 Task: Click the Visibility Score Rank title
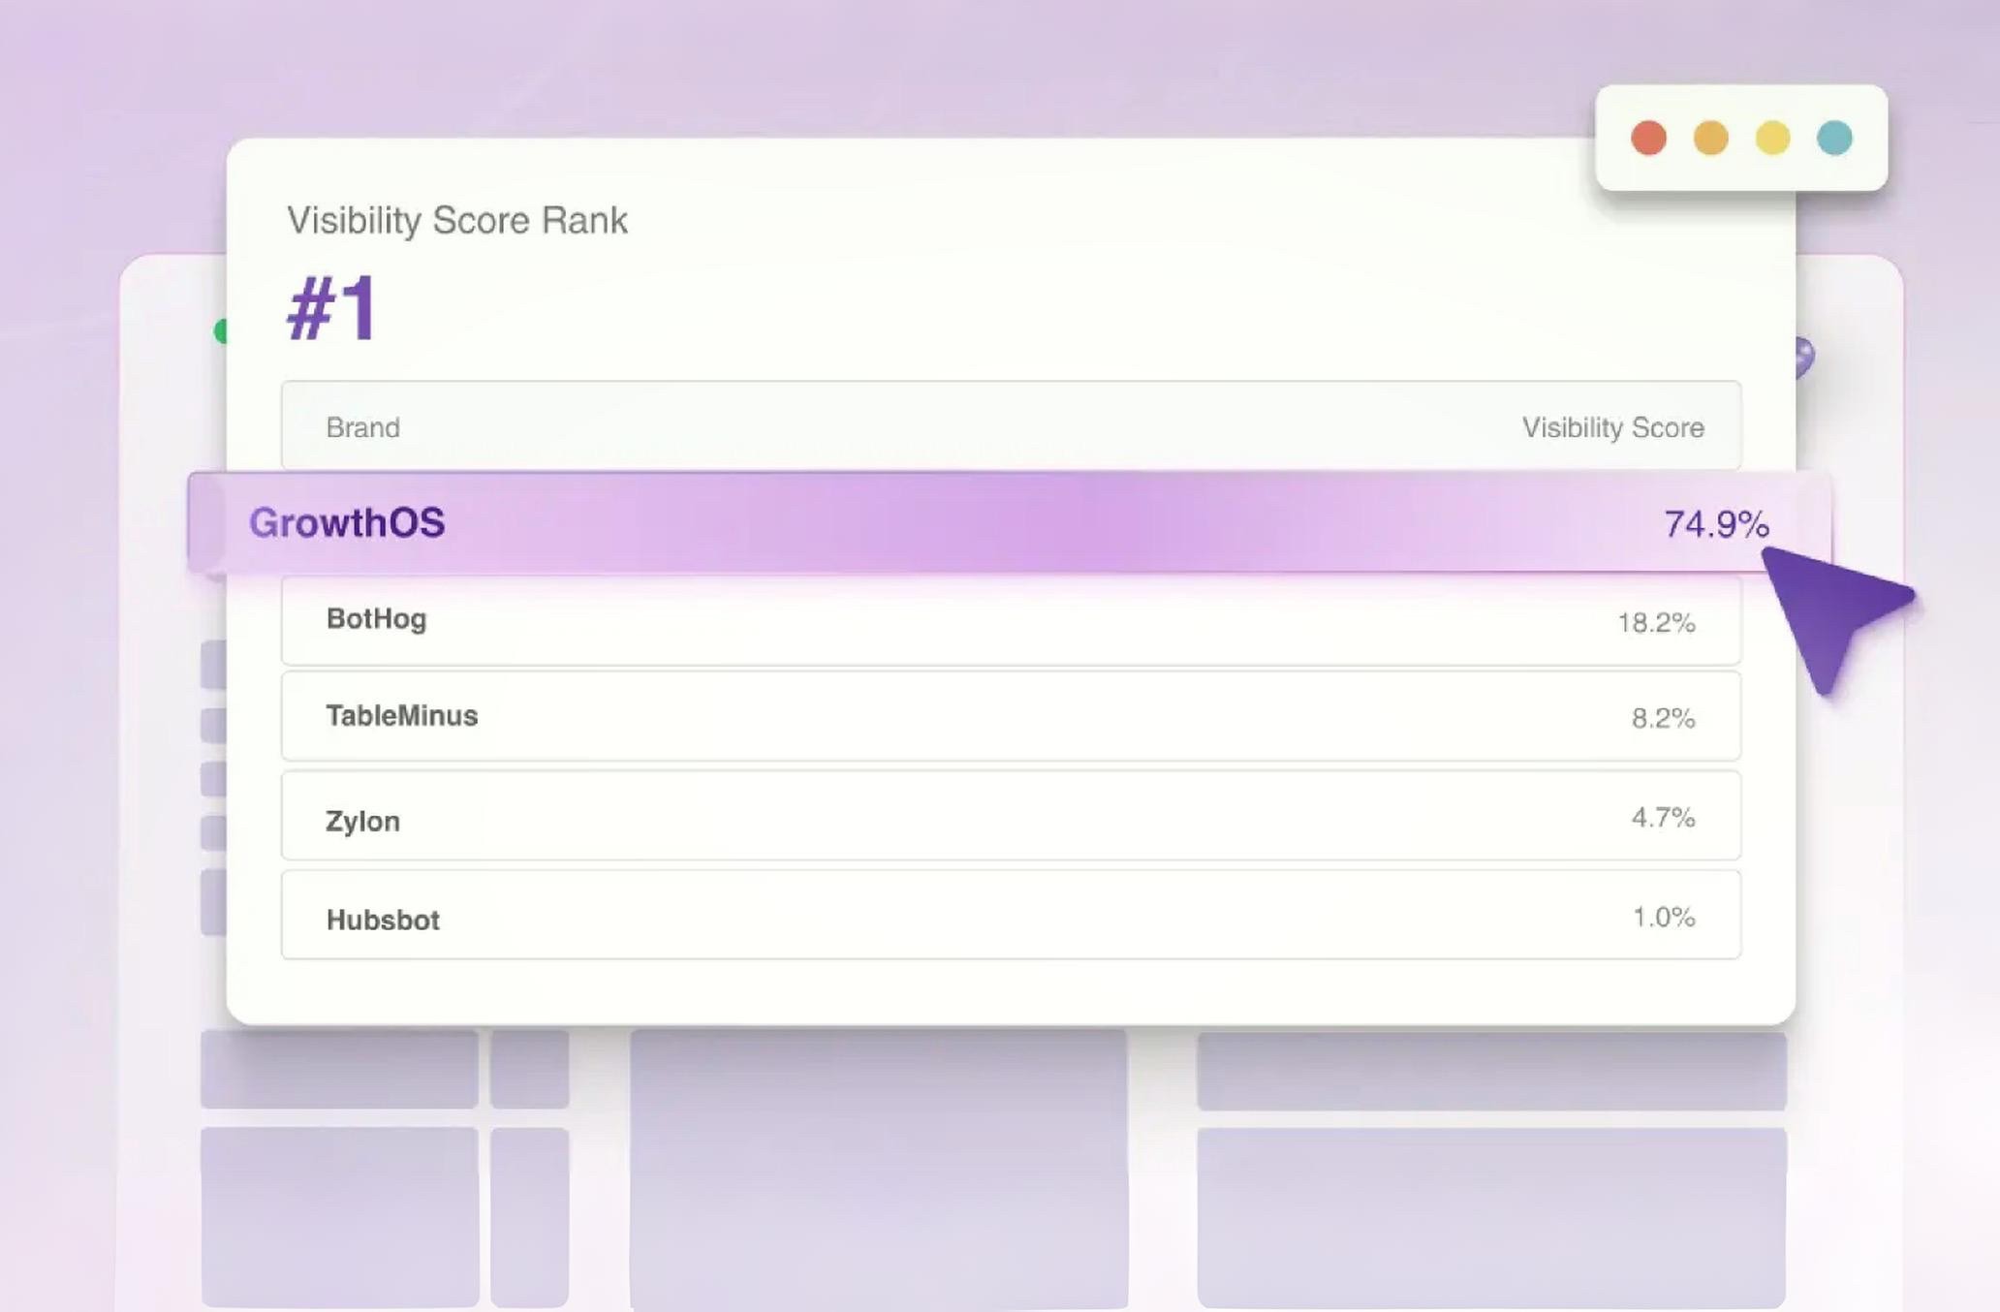(457, 220)
